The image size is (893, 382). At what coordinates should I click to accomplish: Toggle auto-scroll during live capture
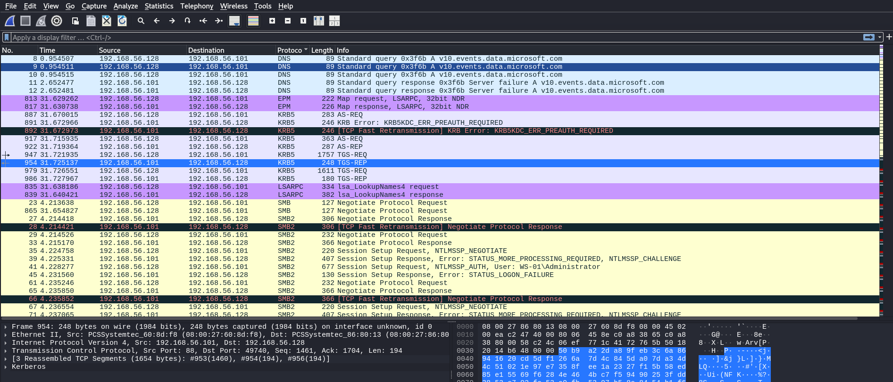[x=234, y=21]
